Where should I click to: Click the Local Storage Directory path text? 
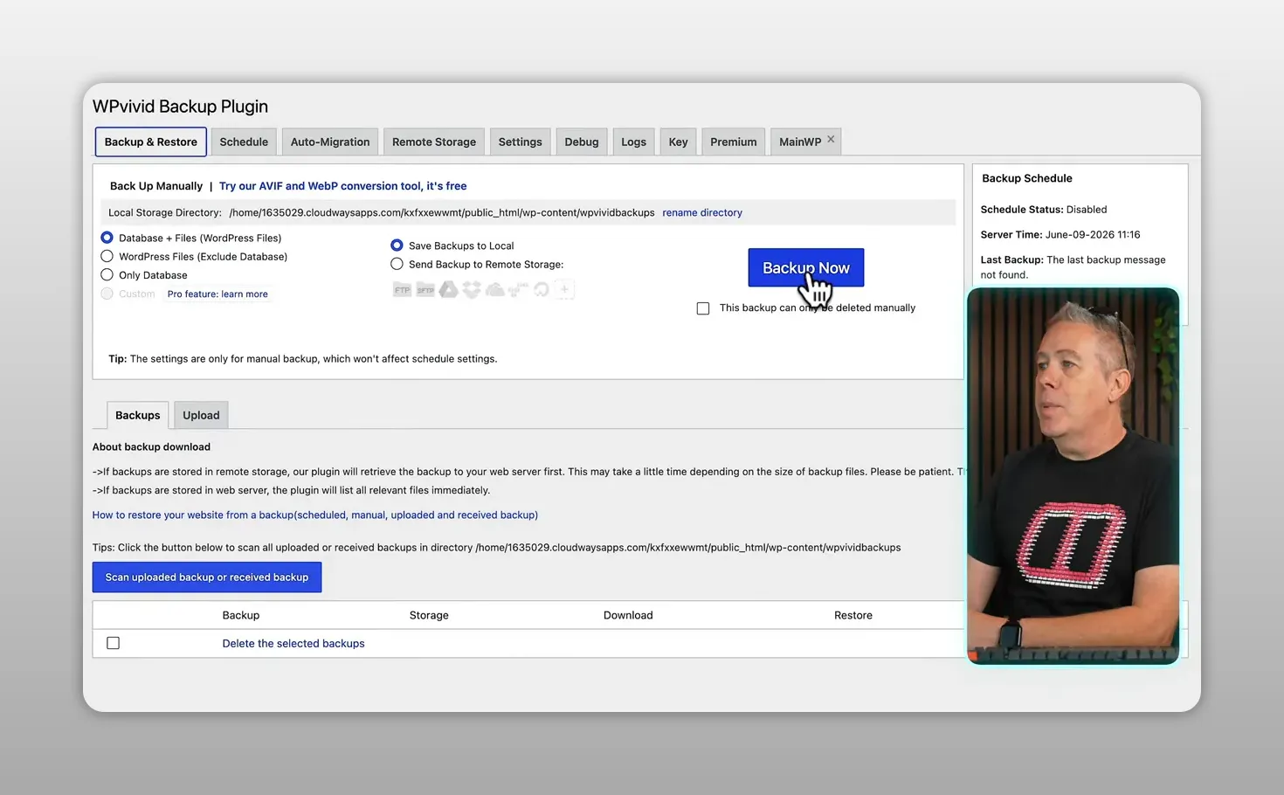click(442, 212)
